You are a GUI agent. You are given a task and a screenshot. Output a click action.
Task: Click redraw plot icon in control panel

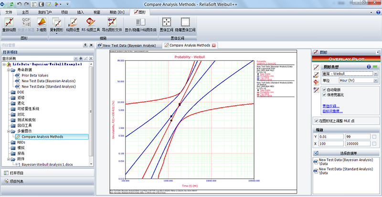tap(316, 68)
